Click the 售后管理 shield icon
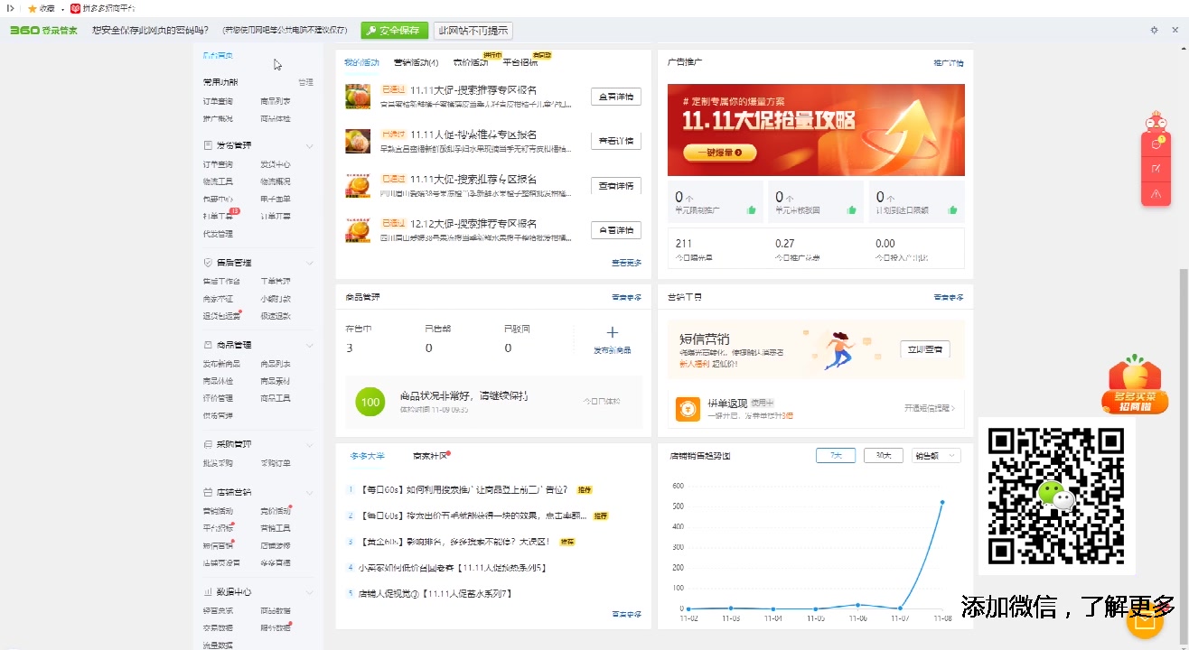The height and width of the screenshot is (650, 1189). (x=208, y=263)
